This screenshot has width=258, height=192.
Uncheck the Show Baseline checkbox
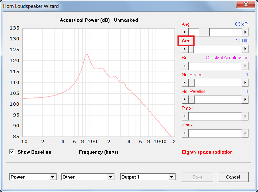(12, 152)
